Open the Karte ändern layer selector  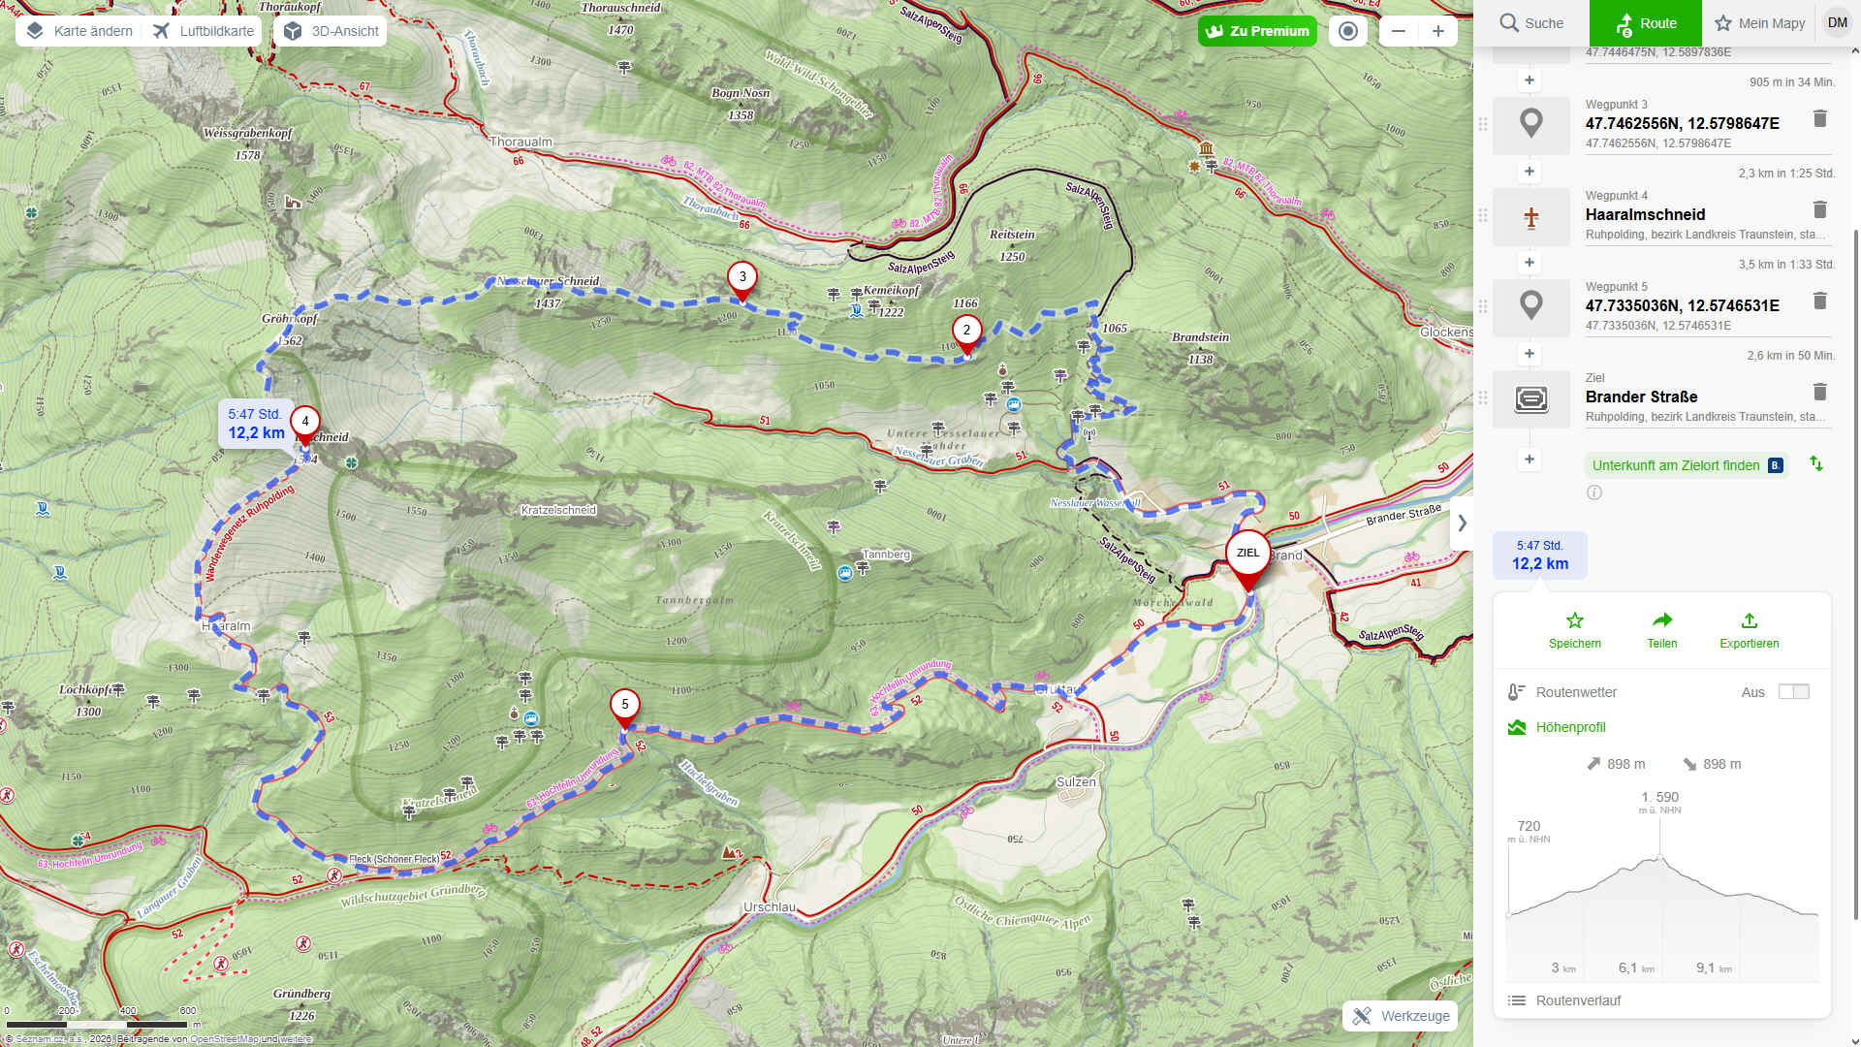click(79, 31)
